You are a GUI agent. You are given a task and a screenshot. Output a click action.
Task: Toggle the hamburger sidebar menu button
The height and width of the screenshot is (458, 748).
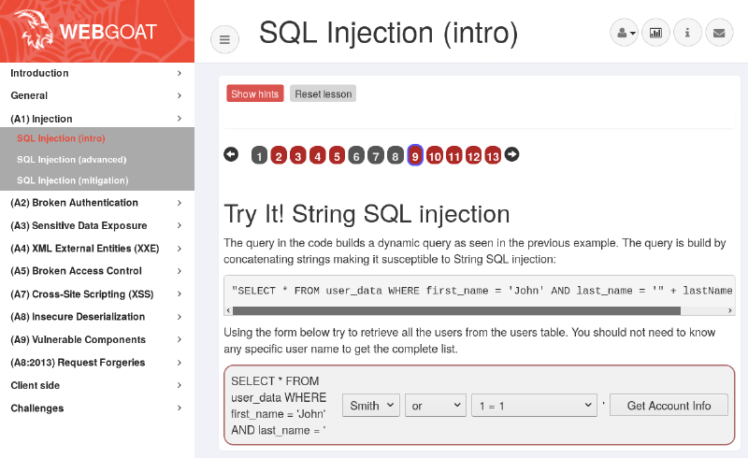[224, 39]
